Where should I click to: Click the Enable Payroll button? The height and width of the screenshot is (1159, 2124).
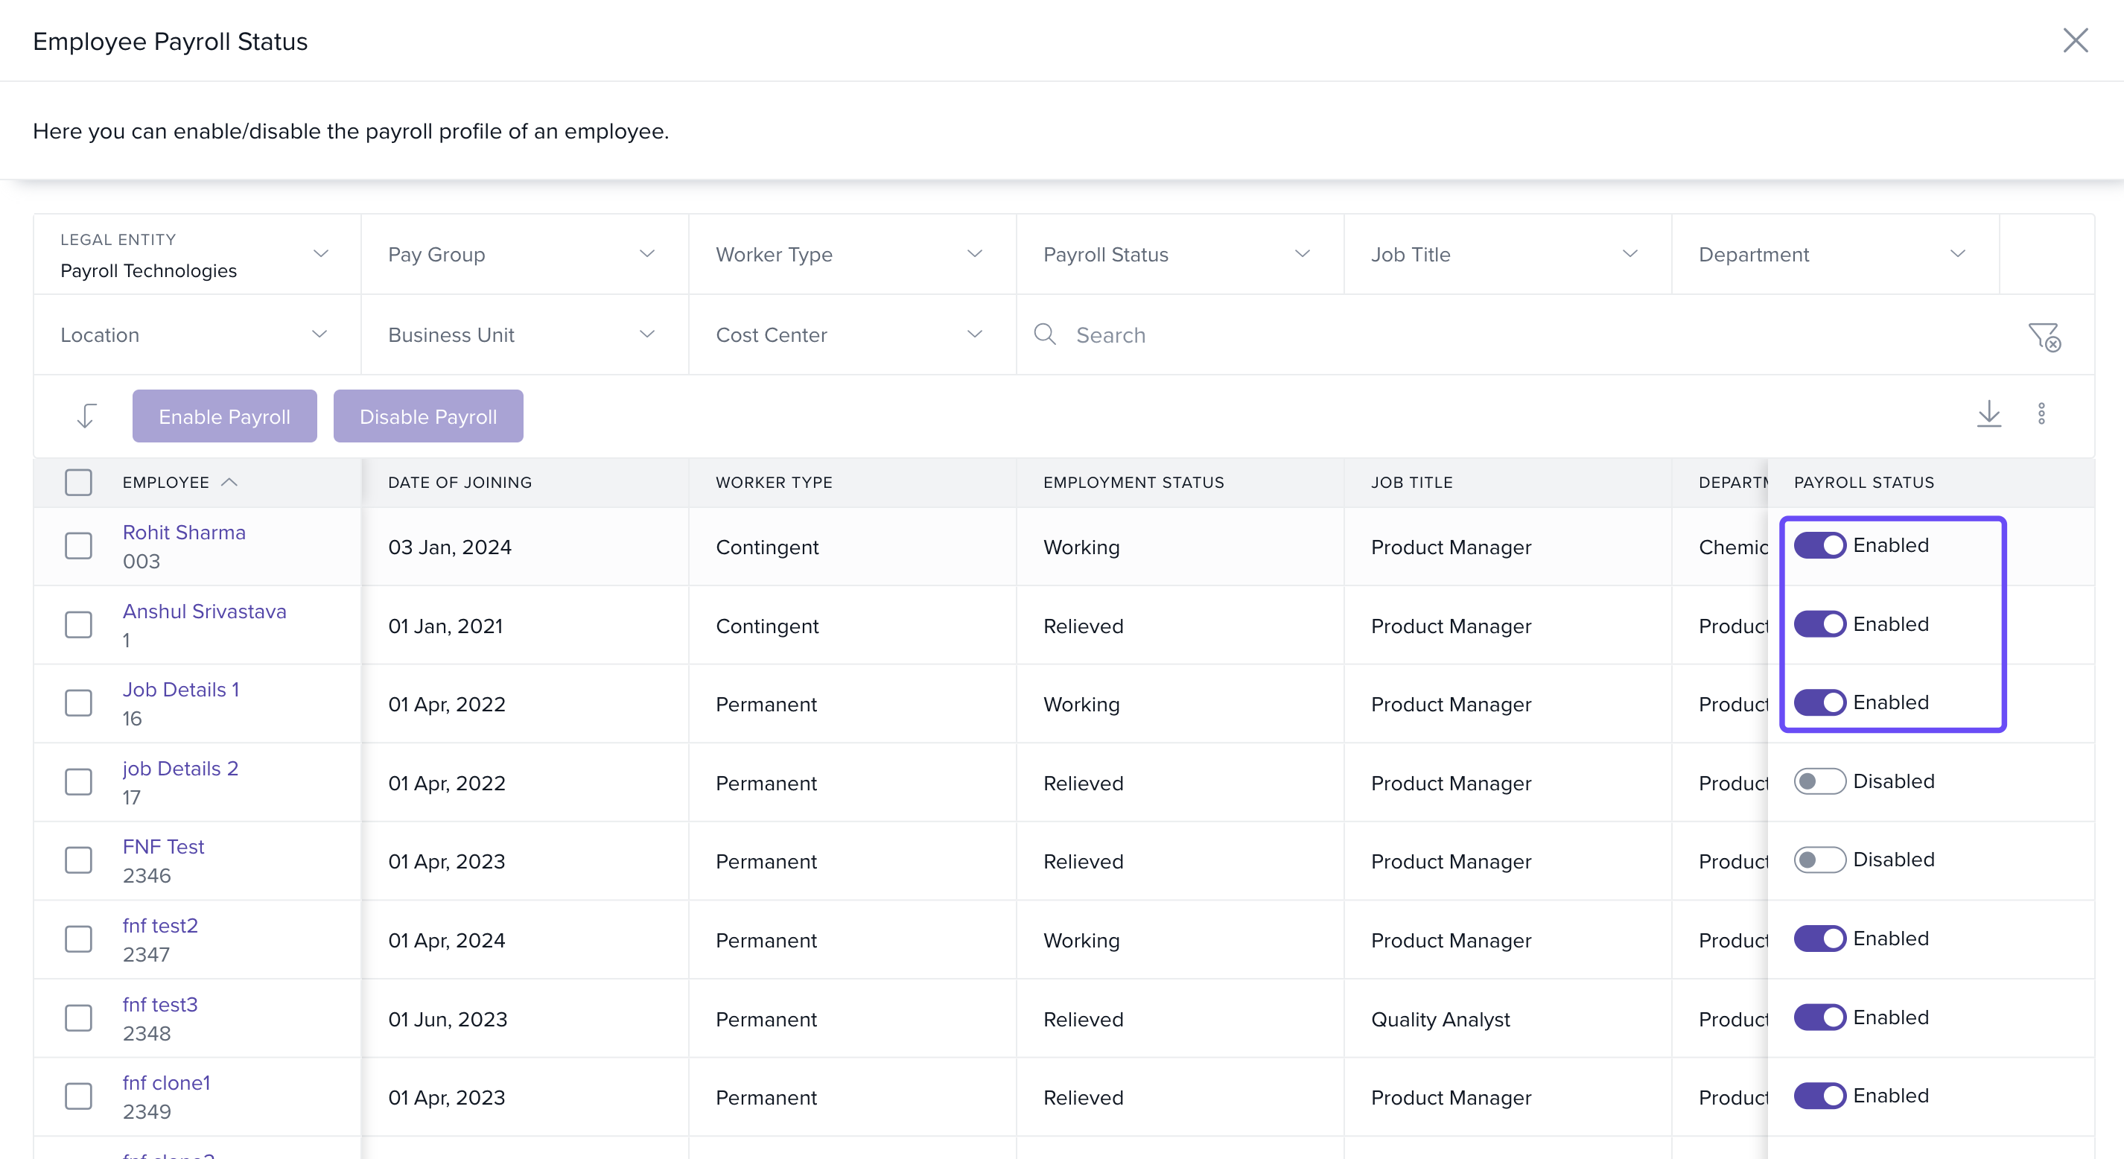224,416
